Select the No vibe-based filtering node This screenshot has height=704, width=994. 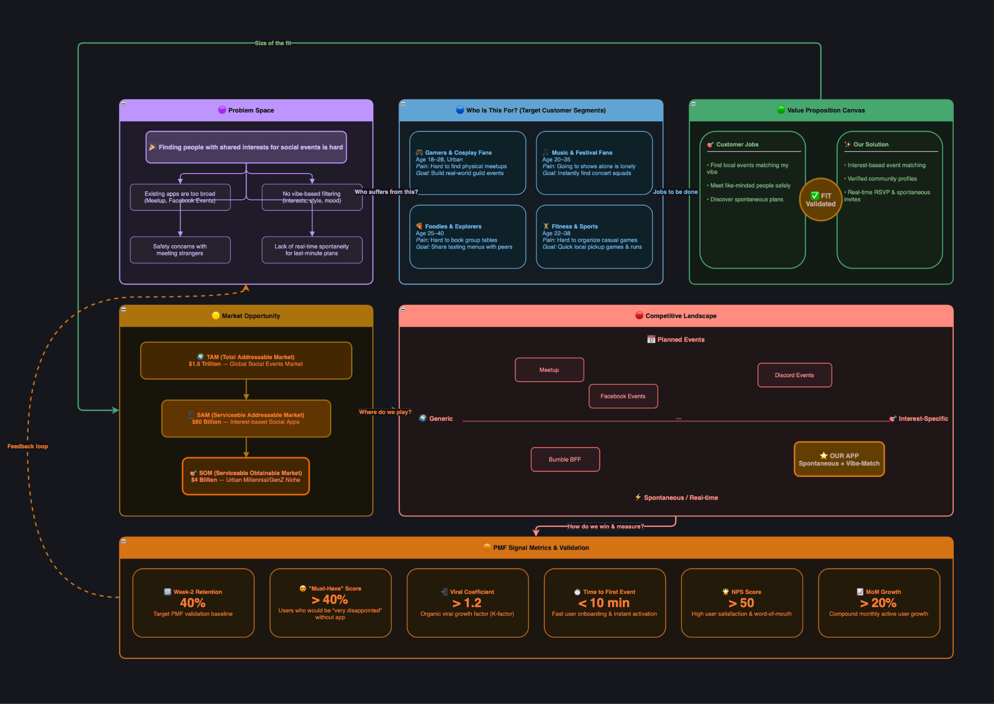(x=312, y=197)
